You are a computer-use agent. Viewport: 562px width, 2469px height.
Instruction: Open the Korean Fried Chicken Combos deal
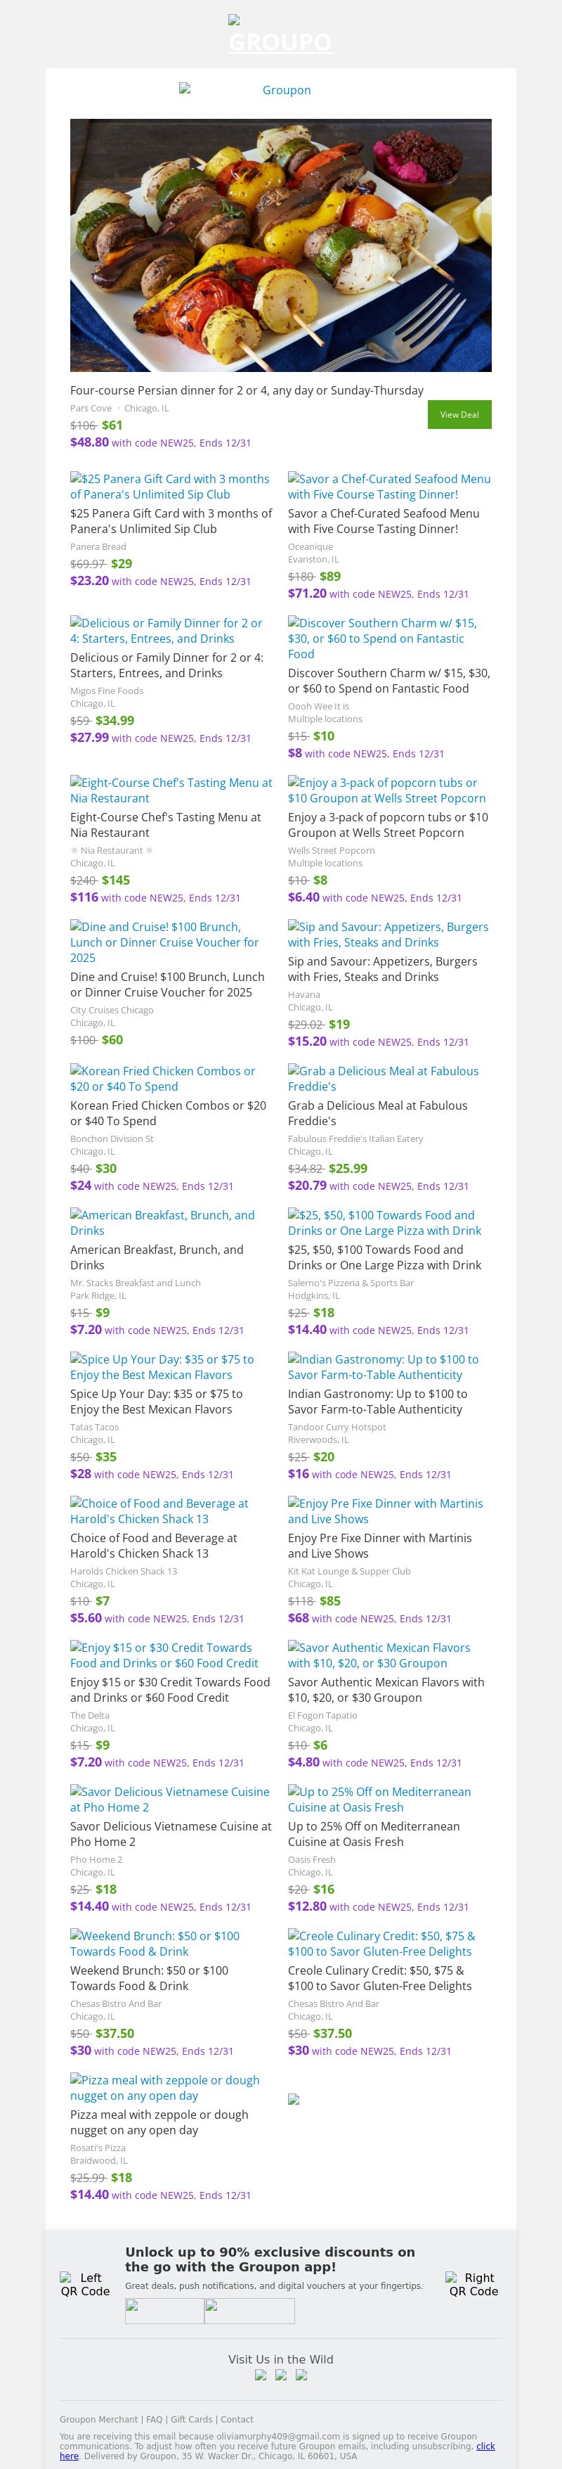(163, 1078)
